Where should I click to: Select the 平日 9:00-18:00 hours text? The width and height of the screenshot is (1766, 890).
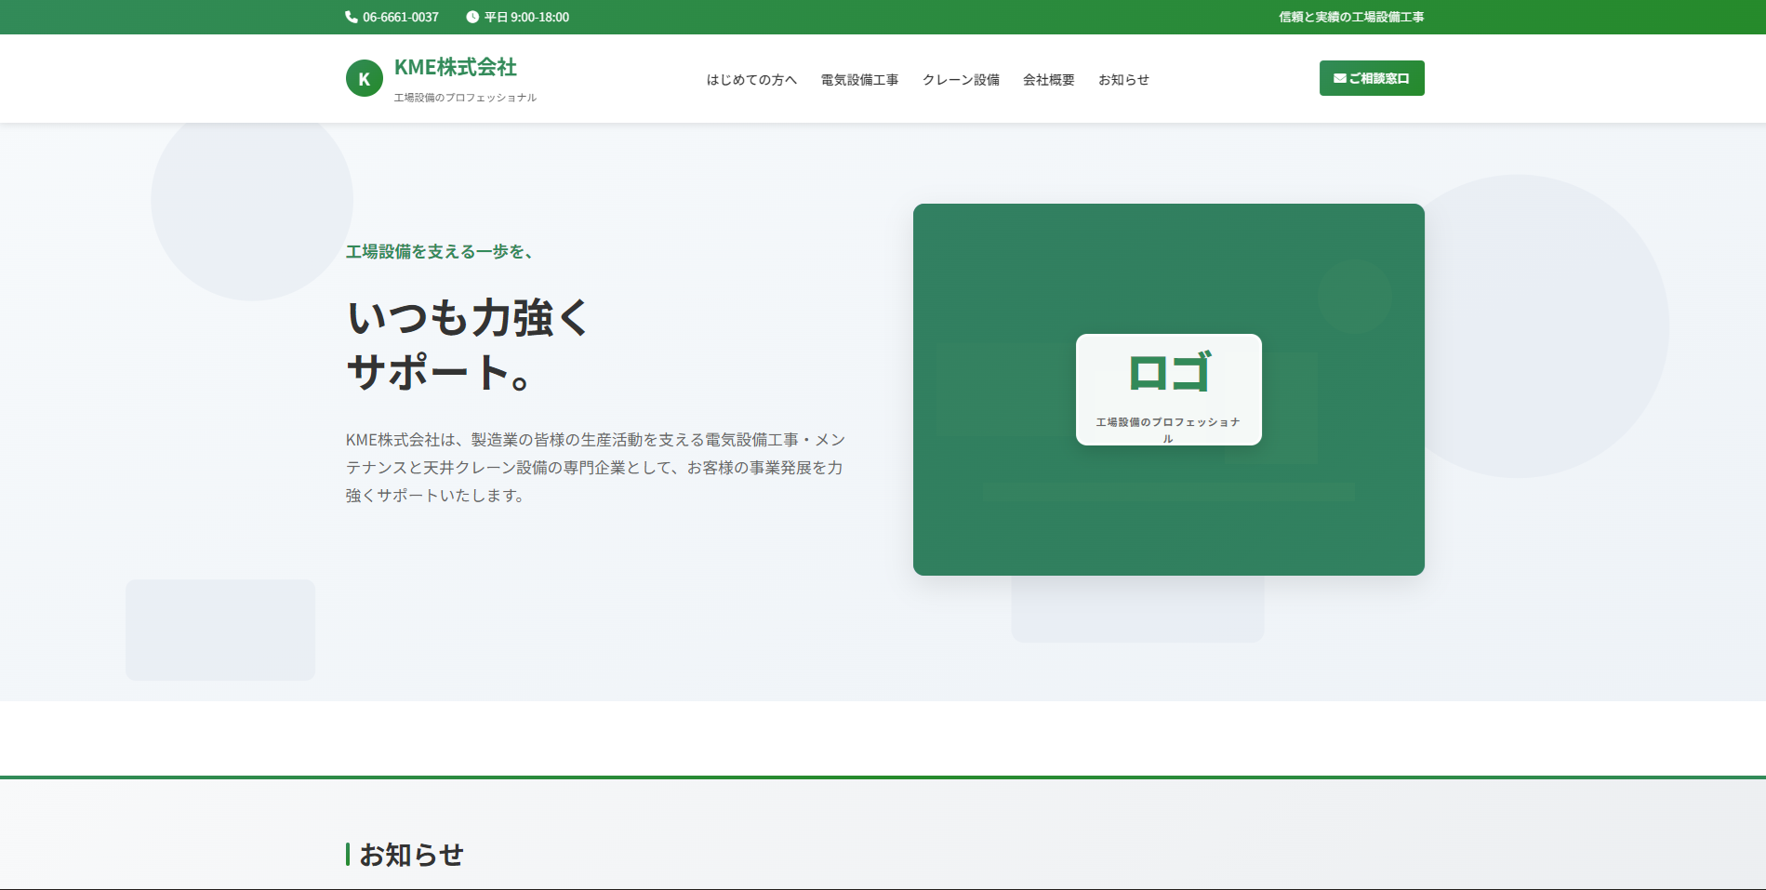point(526,17)
